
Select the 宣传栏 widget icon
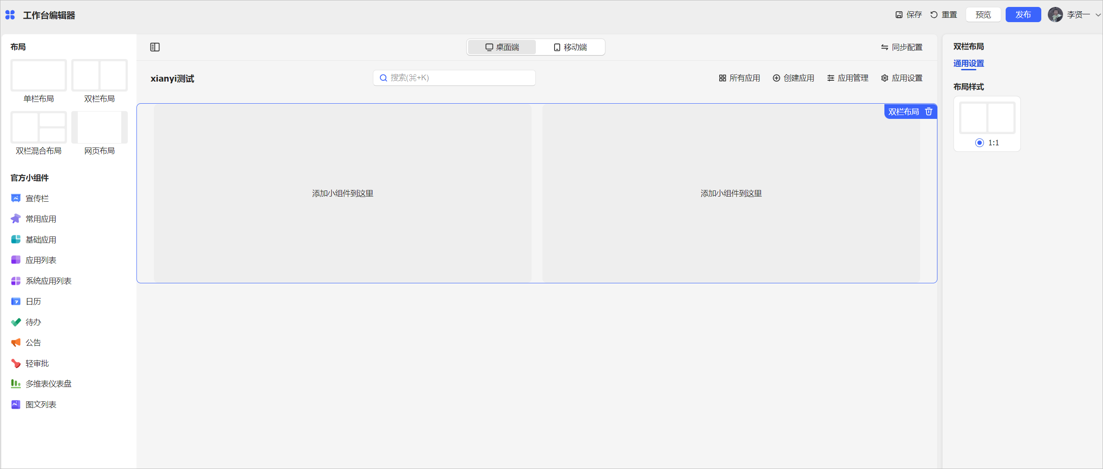tap(16, 198)
